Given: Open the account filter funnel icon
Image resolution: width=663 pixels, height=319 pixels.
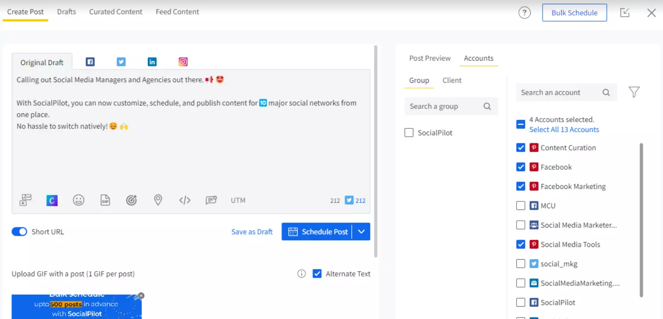Looking at the screenshot, I should 634,92.
